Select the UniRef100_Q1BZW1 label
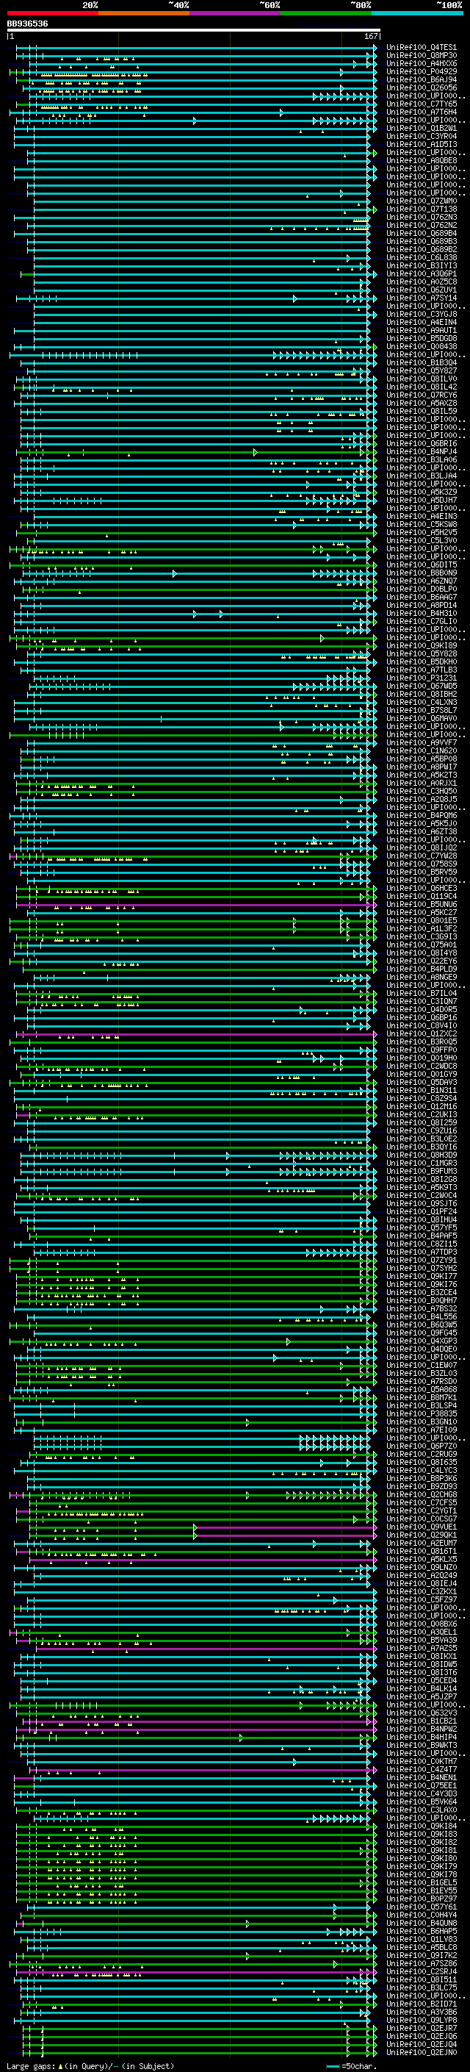The height and width of the screenshot is (2072, 470). (421, 128)
